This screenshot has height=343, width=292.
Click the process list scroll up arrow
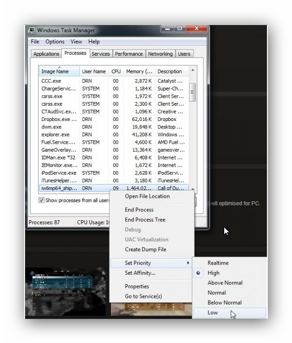[193, 70]
